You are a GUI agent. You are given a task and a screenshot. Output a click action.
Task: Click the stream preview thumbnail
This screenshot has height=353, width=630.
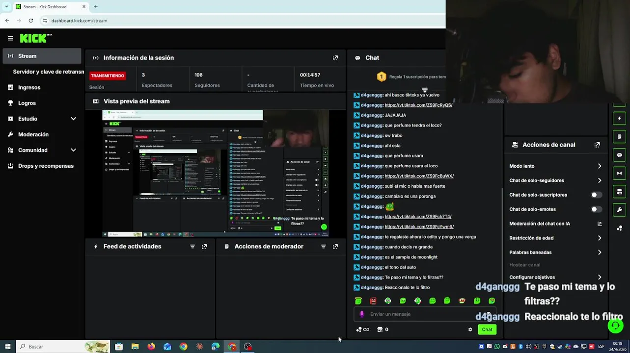click(x=216, y=174)
